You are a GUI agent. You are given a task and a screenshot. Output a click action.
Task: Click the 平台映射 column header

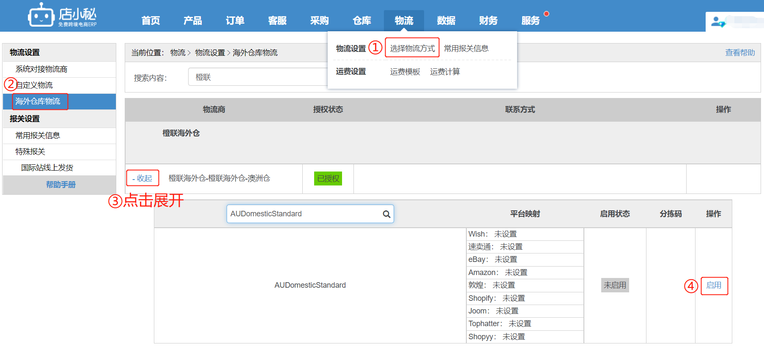tap(525, 214)
